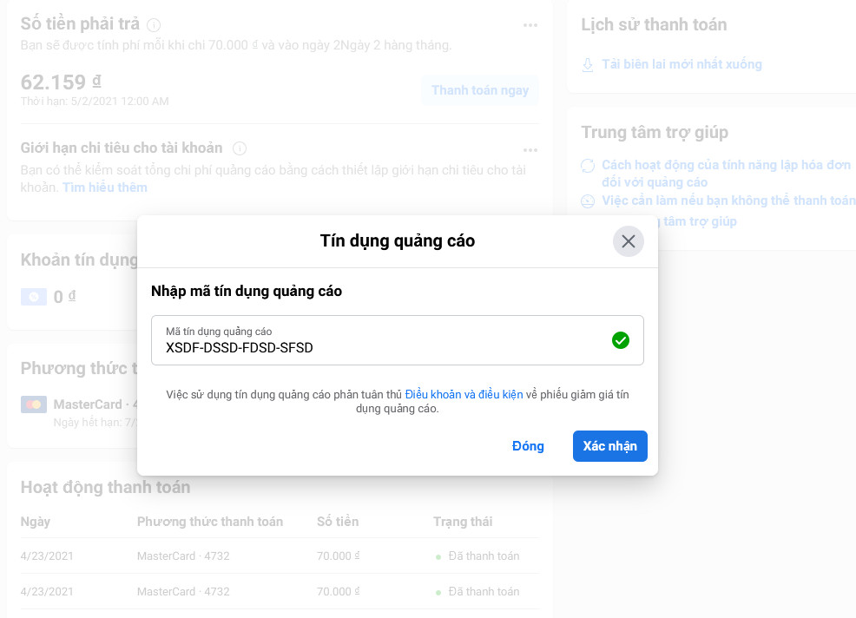
Task: Click first row date 4/23/2021
Action: tap(47, 556)
